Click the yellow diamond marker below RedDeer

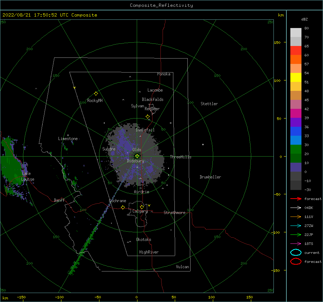148,117
